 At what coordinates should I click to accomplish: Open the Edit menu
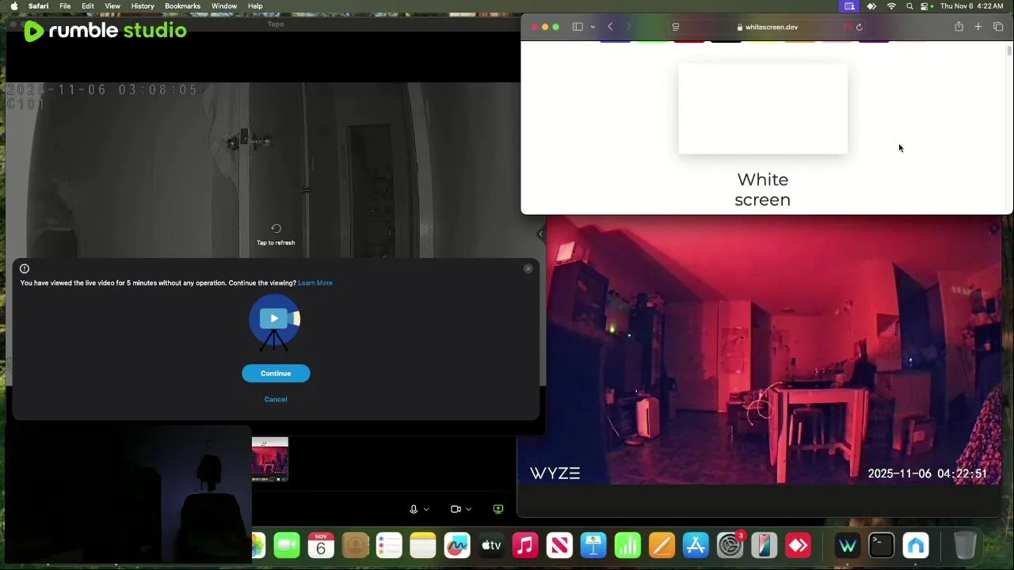[x=88, y=6]
